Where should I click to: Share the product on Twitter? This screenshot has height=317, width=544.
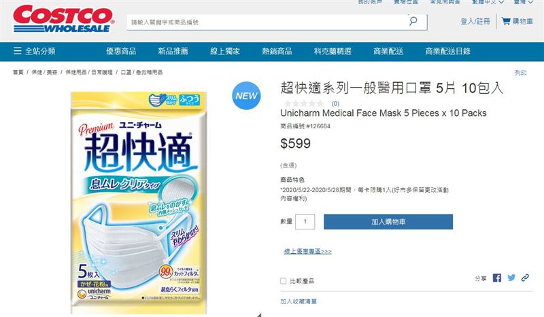[x=511, y=278]
